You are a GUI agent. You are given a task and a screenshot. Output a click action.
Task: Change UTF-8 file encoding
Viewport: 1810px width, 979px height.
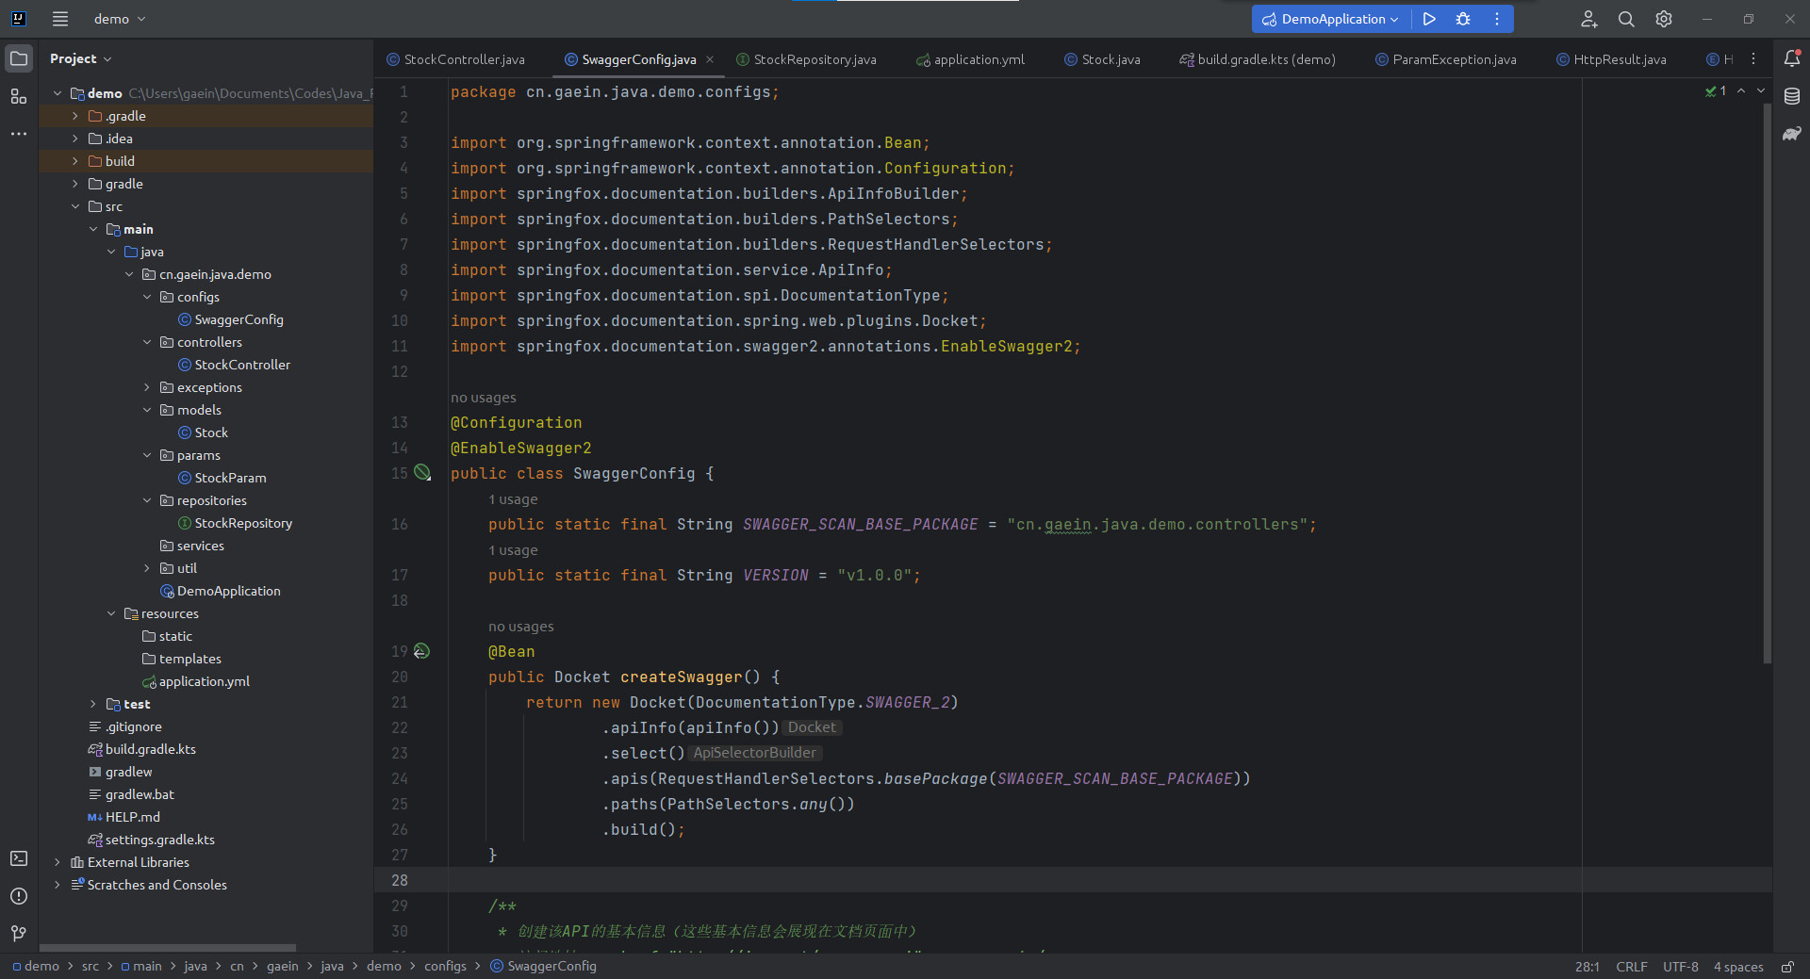(1680, 967)
